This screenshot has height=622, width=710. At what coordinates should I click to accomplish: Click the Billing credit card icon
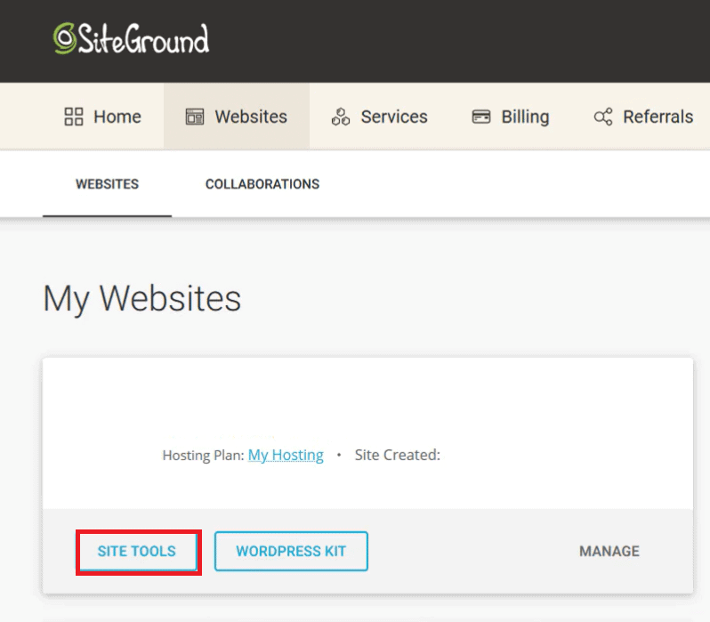[481, 117]
